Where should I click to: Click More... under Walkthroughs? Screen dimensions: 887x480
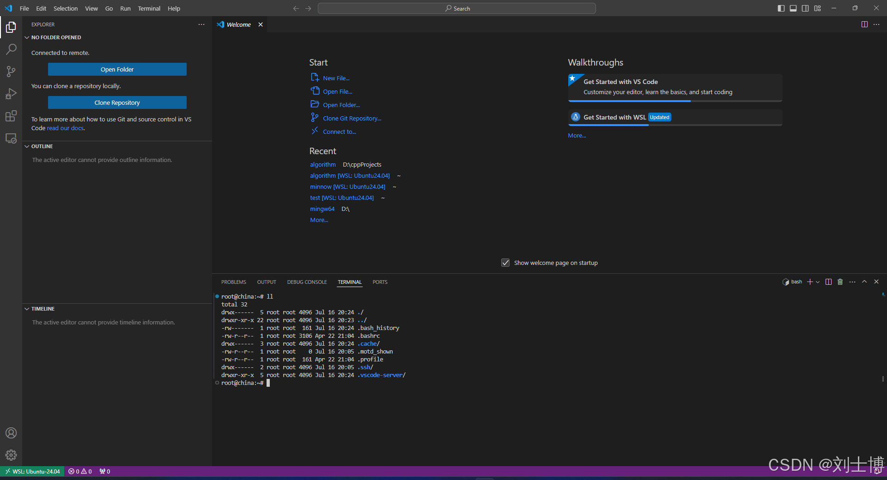tap(577, 136)
